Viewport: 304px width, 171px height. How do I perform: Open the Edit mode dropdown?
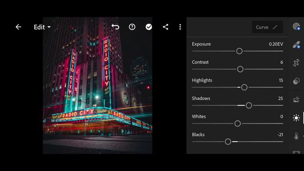[x=42, y=27]
